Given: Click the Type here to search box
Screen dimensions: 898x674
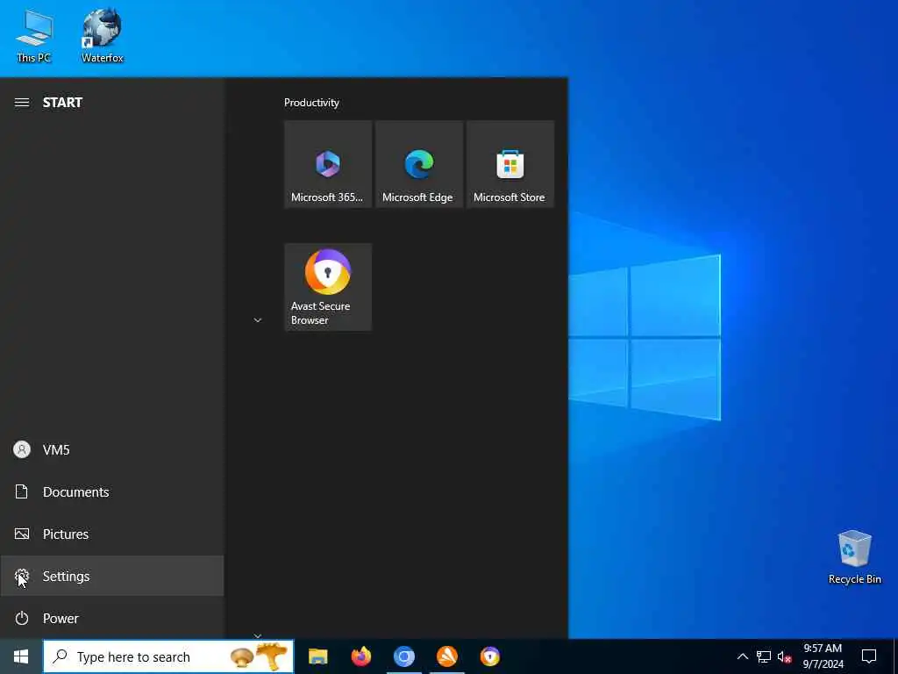Looking at the screenshot, I should click(x=168, y=656).
